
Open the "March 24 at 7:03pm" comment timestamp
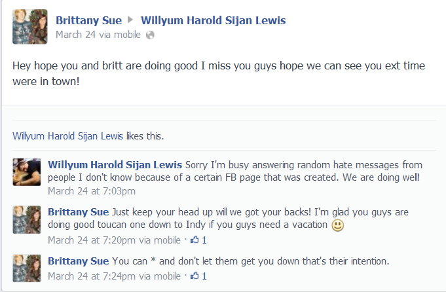click(x=92, y=191)
